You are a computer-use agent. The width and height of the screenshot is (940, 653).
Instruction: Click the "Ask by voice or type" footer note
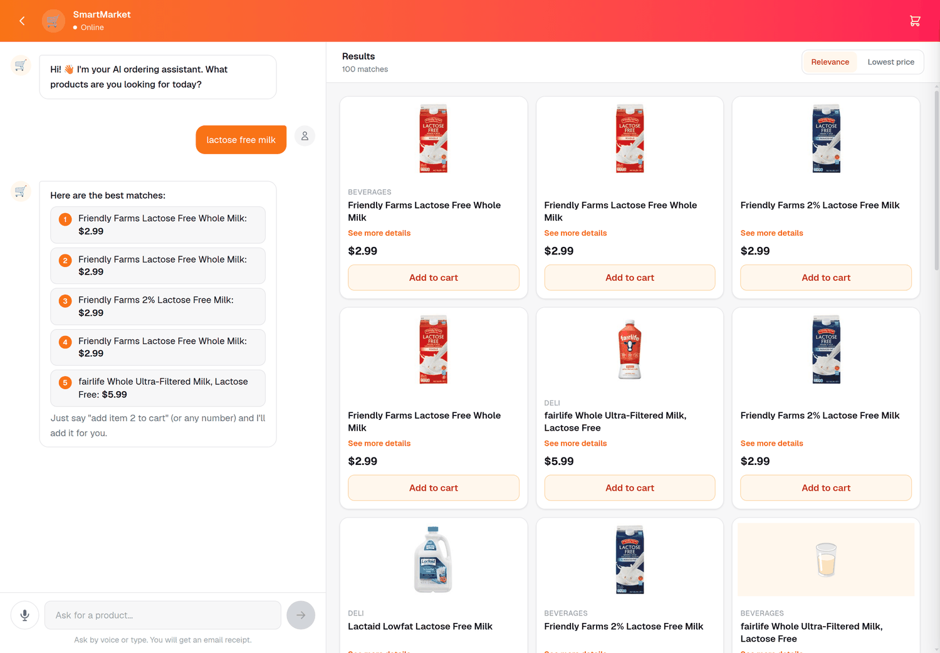point(163,640)
